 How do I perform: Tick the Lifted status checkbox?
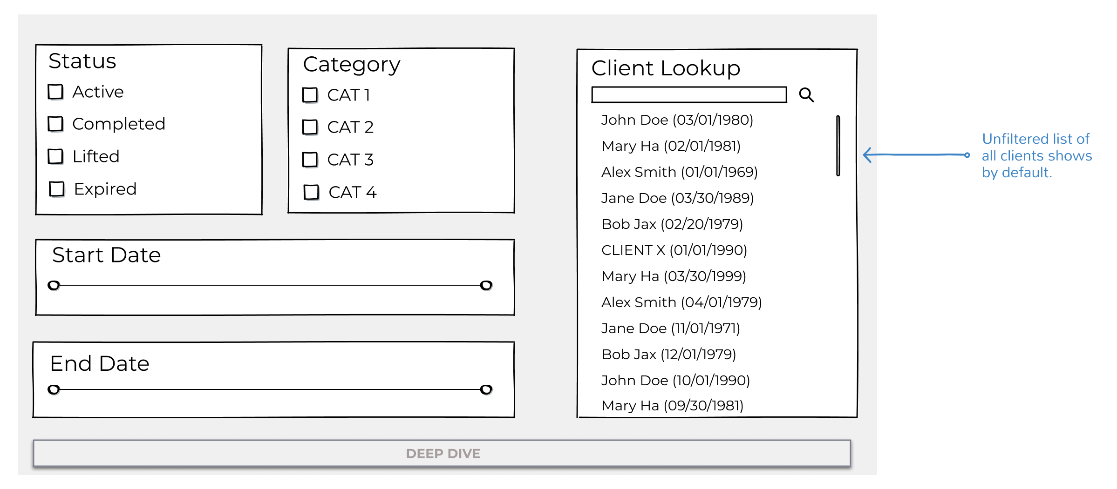point(55,156)
